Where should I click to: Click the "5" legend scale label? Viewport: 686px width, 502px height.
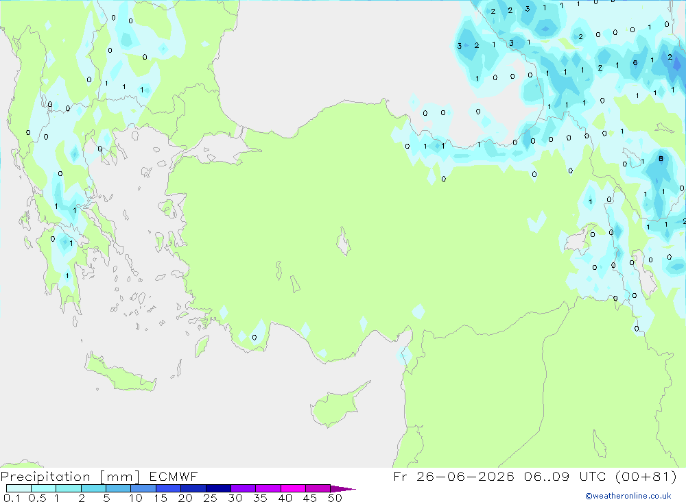pyautogui.click(x=106, y=498)
